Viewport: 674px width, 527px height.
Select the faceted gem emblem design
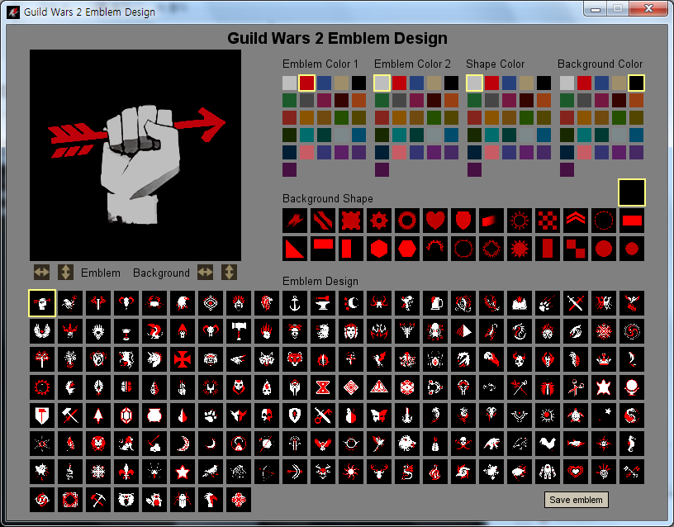pyautogui.click(x=126, y=415)
